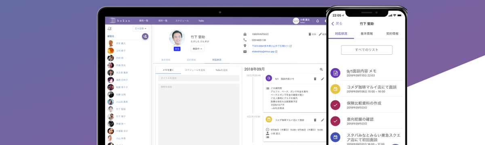Click the birthday cake icon
This screenshot has height=145, width=485.
point(245,34)
